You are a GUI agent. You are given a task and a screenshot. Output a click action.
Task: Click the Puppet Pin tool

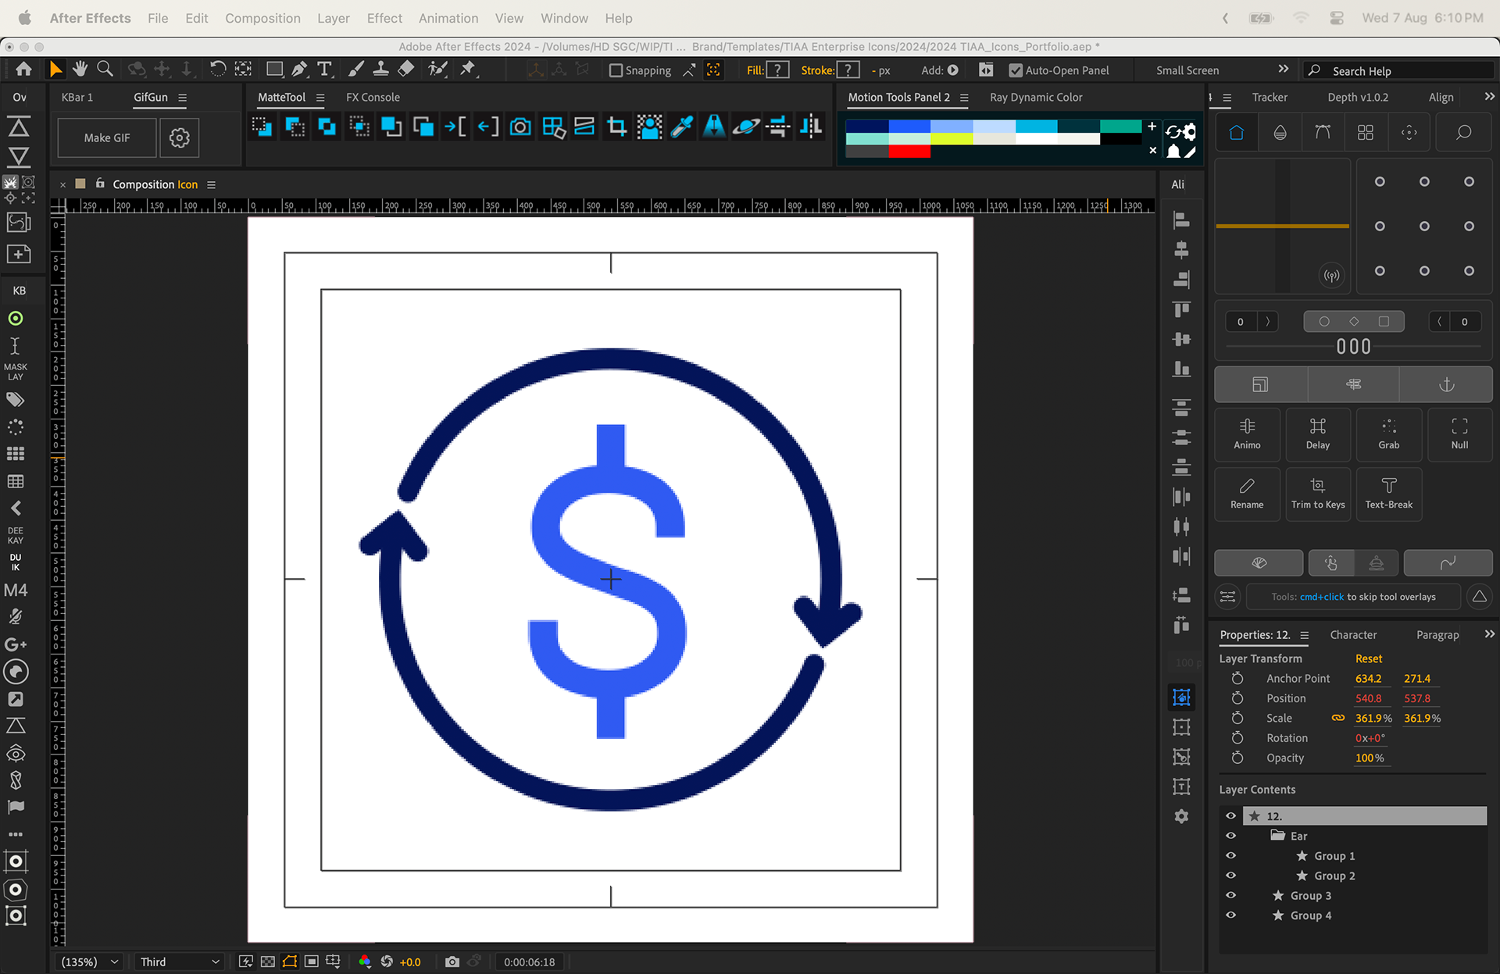coord(467,70)
